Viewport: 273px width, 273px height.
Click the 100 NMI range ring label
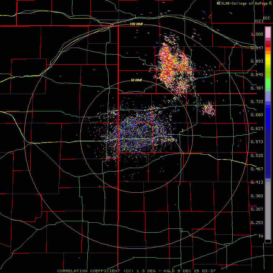[136, 24]
